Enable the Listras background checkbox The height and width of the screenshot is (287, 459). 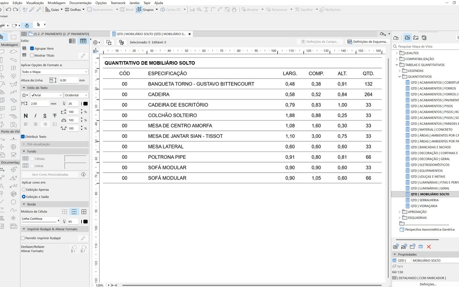click(x=32, y=166)
